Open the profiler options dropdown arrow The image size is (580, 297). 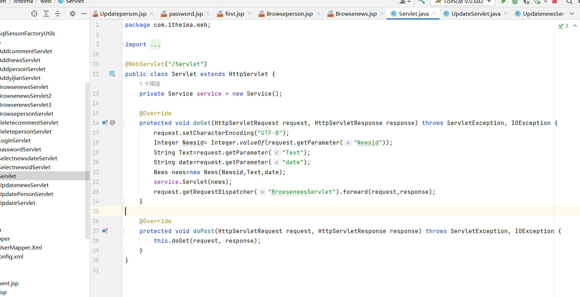coord(546,2)
